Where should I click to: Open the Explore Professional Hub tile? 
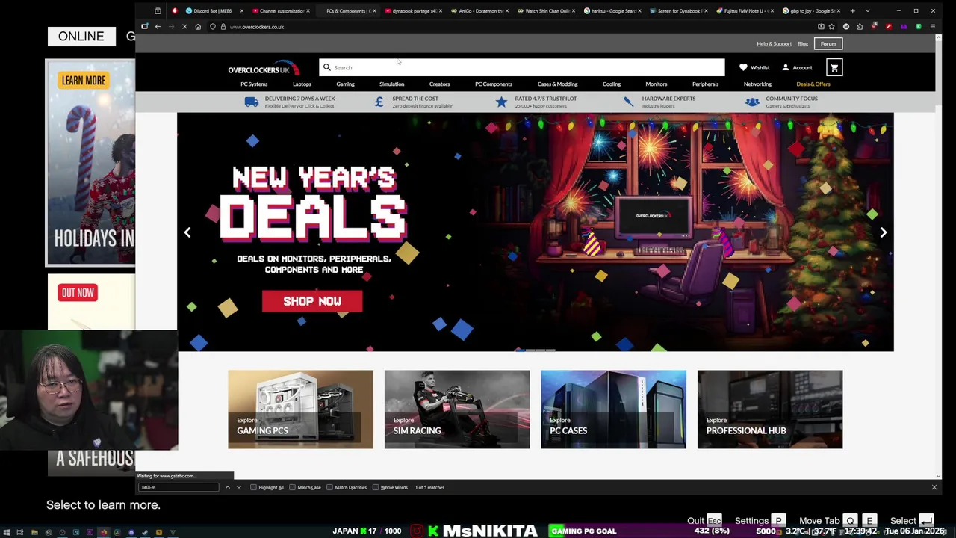[770, 409]
